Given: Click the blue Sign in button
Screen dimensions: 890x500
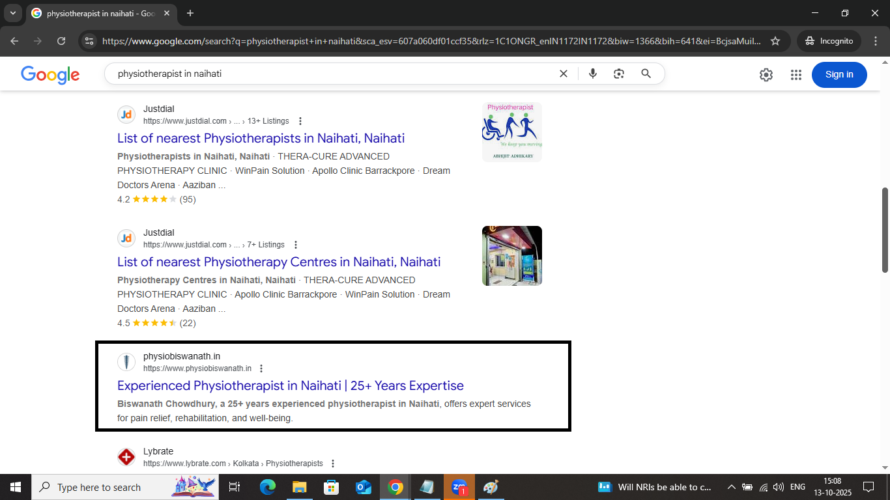Looking at the screenshot, I should (839, 74).
